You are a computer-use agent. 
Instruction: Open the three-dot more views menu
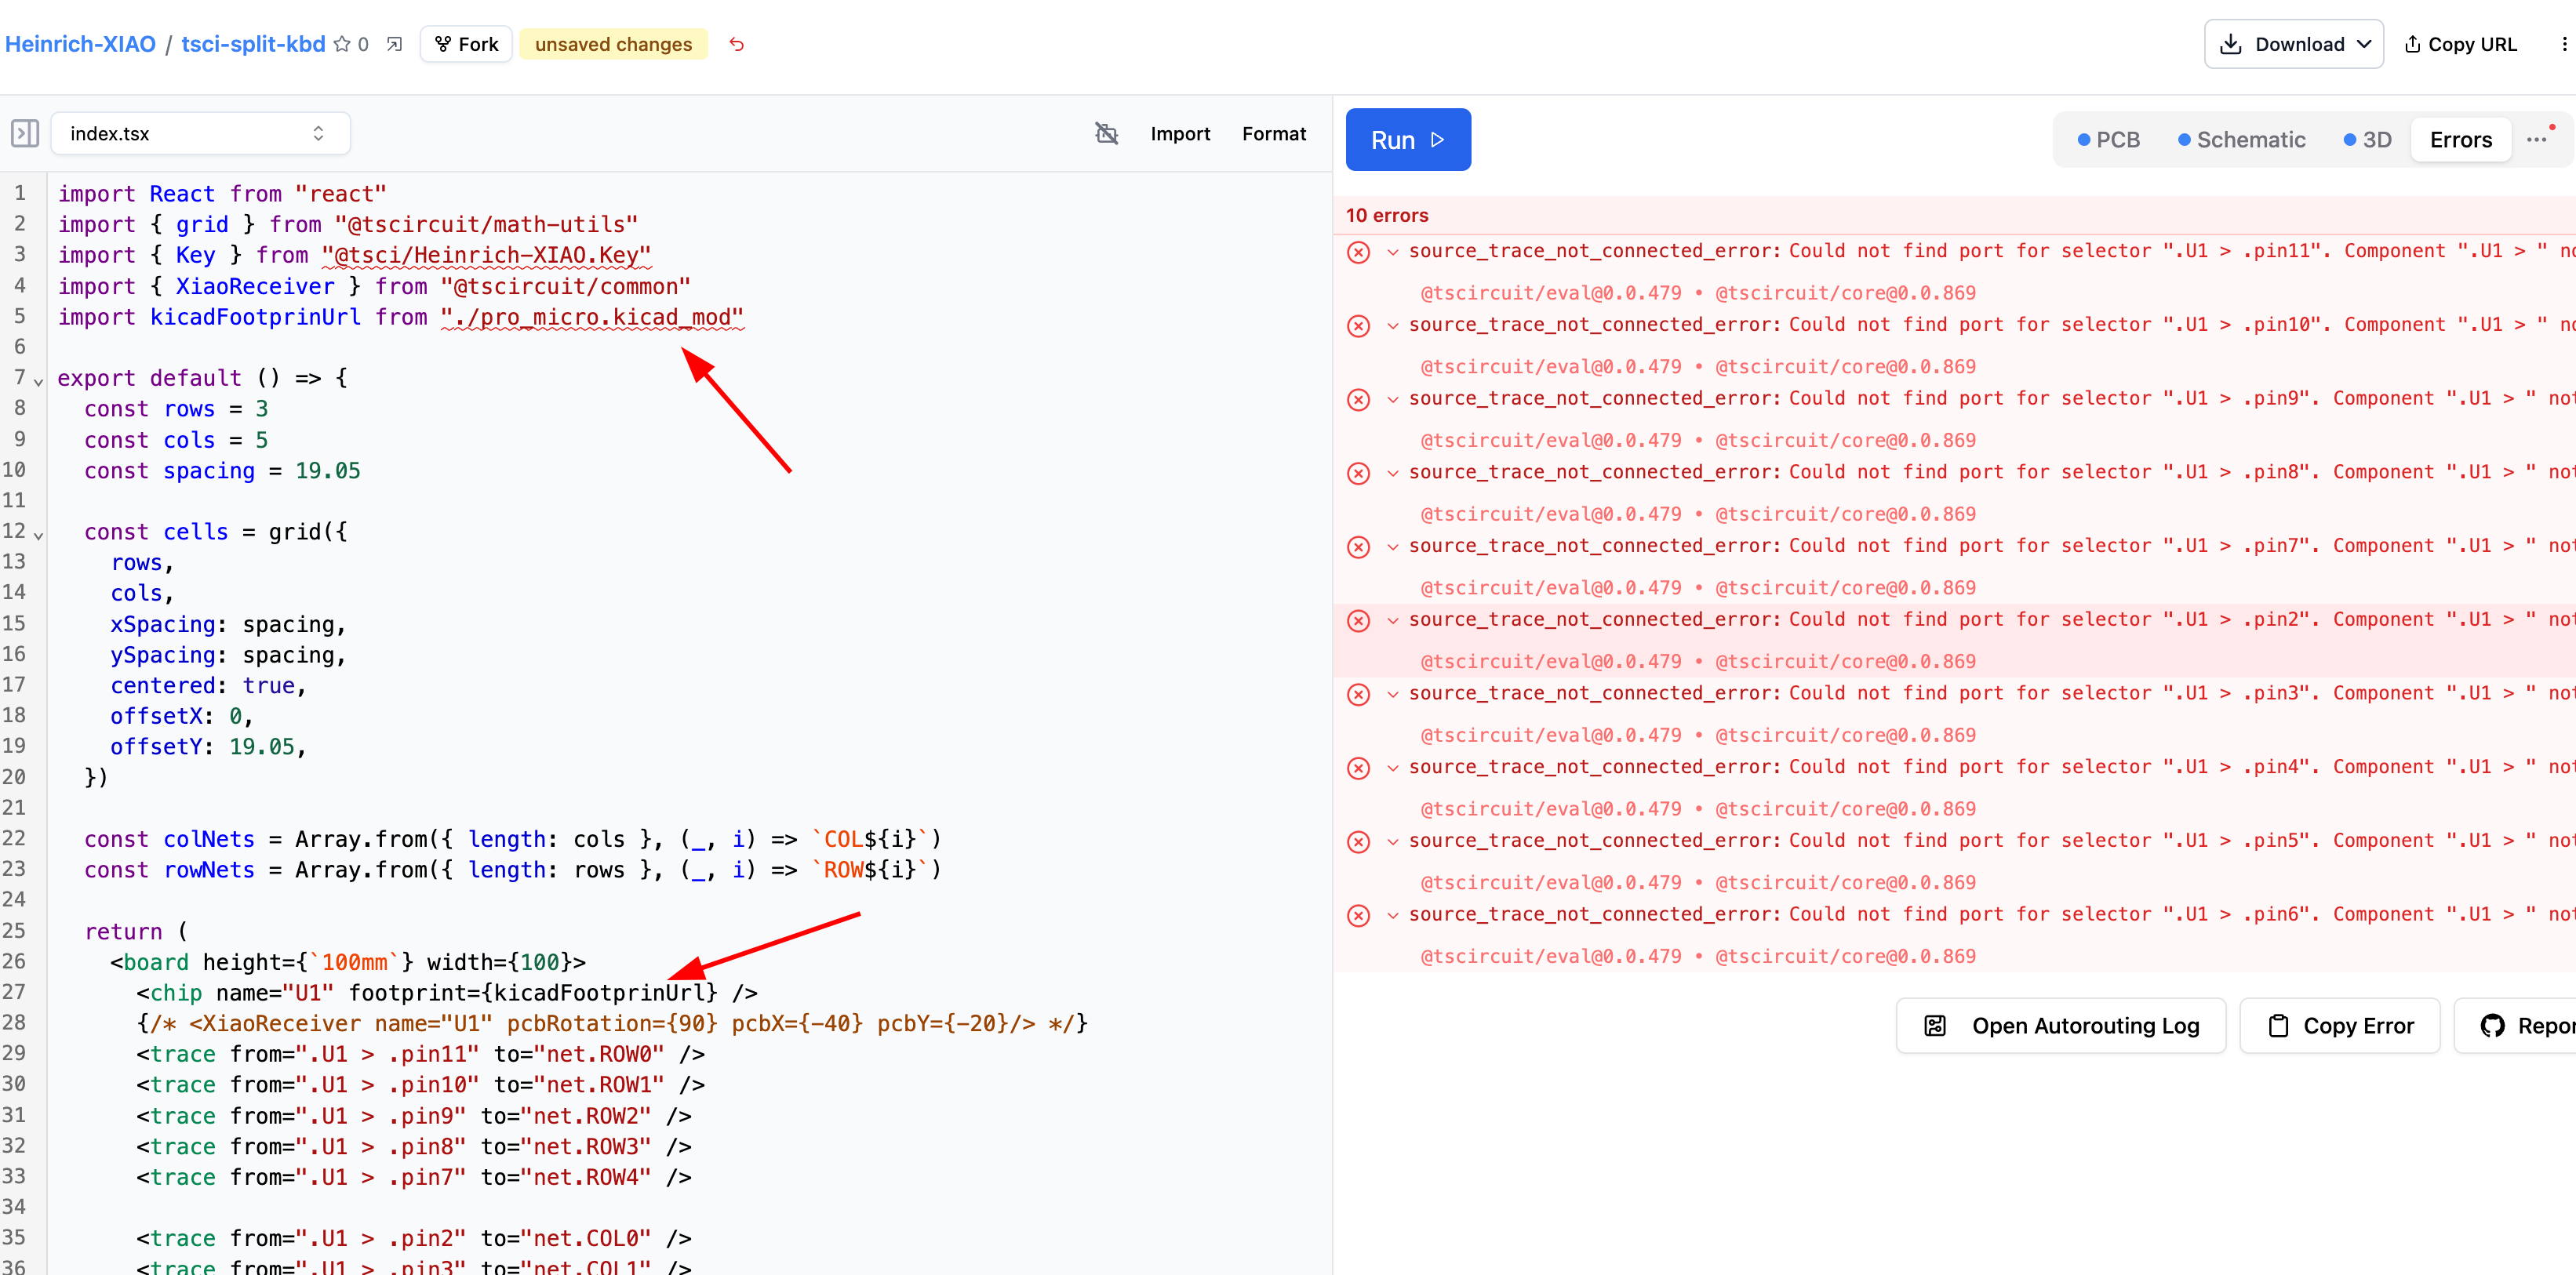click(x=2536, y=139)
